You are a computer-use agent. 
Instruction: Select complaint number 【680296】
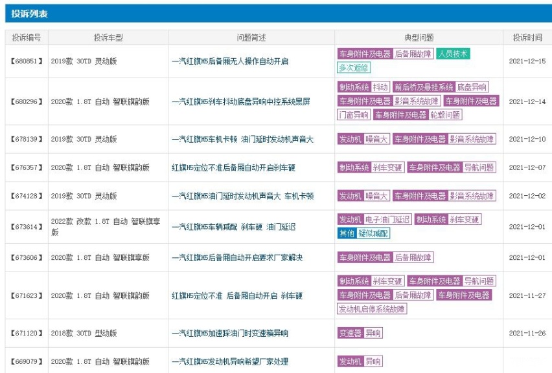click(x=27, y=102)
